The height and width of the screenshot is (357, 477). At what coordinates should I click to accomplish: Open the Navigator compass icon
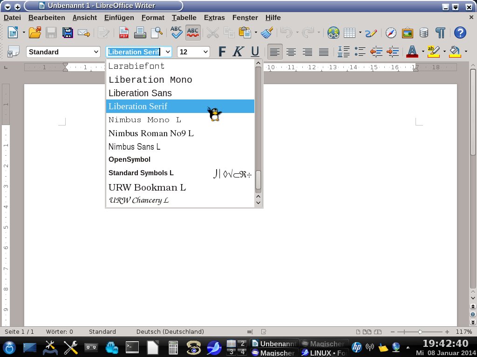(391, 33)
